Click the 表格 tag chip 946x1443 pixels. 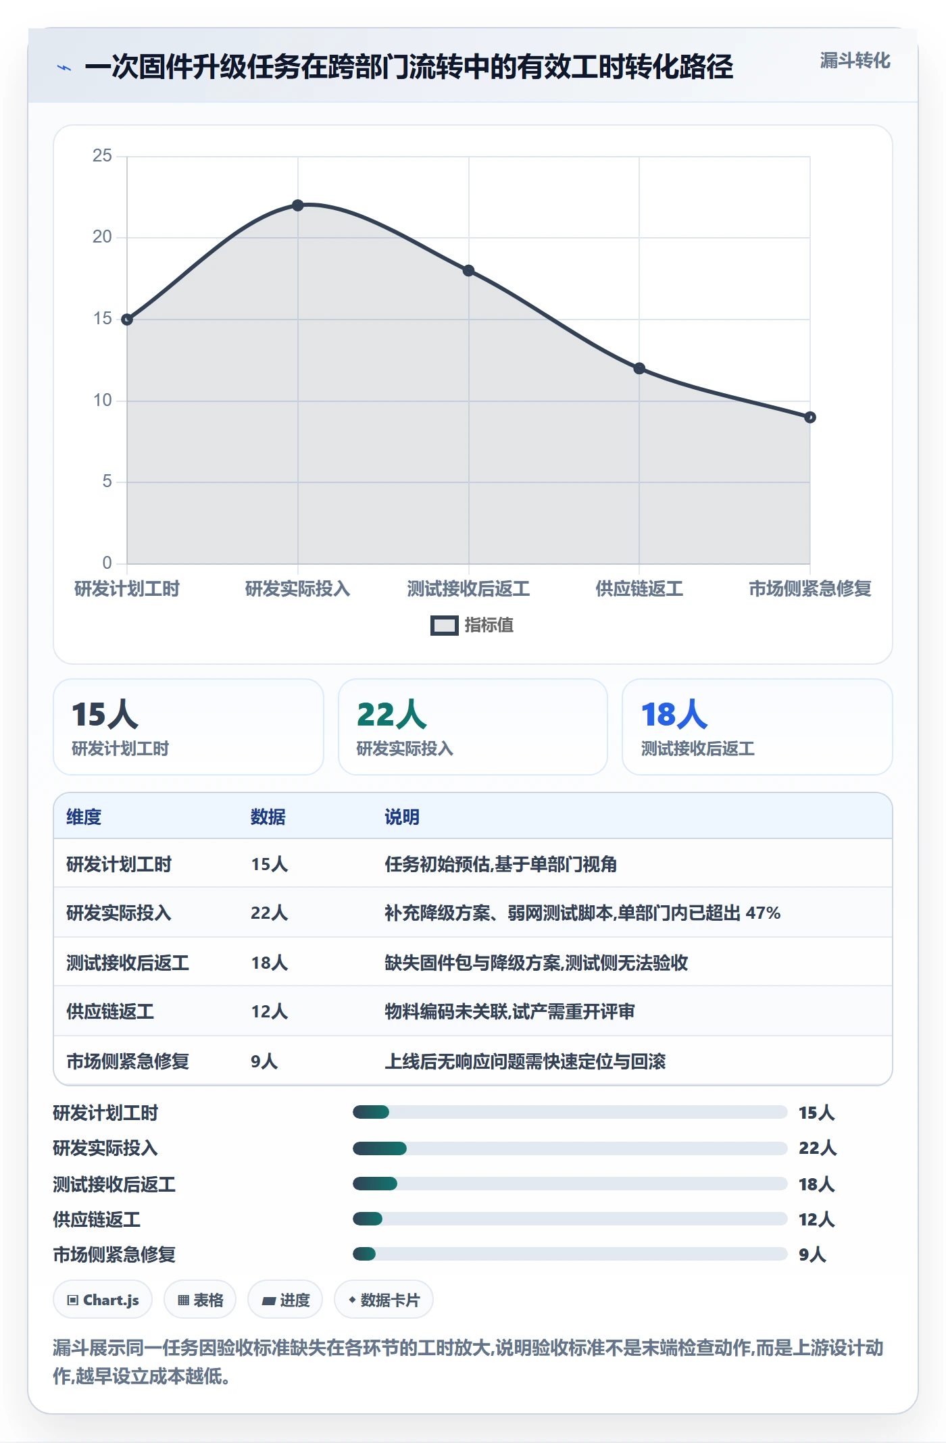200,1300
